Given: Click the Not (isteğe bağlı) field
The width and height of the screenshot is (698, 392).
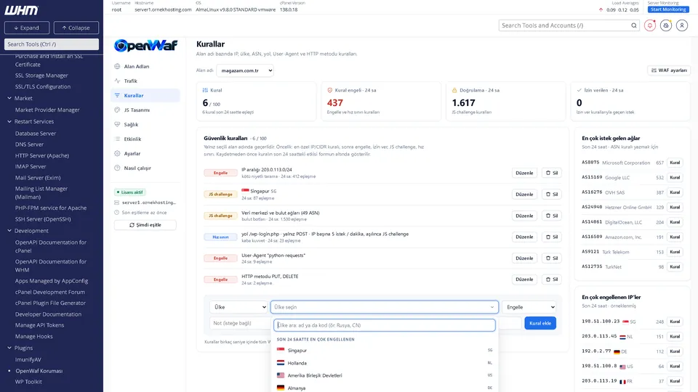Looking at the screenshot, I should (x=241, y=323).
